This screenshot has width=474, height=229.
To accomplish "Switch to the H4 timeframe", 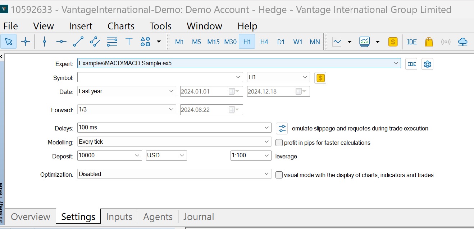I will pos(264,42).
